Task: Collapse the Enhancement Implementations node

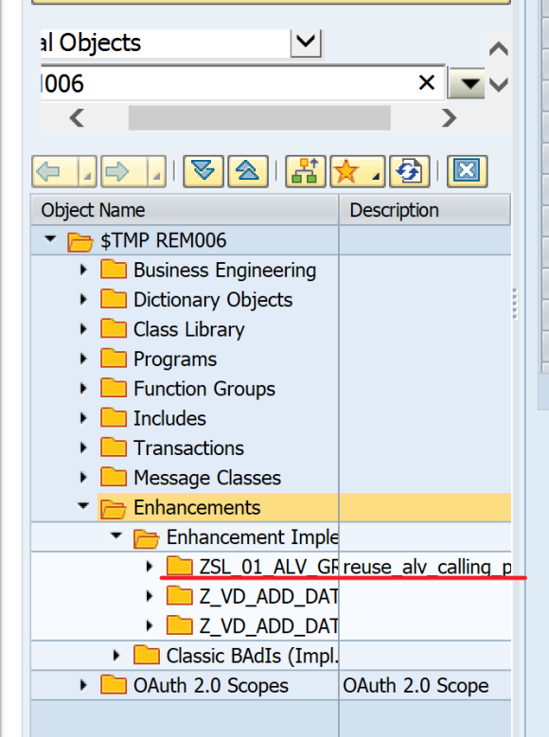Action: click(x=116, y=535)
